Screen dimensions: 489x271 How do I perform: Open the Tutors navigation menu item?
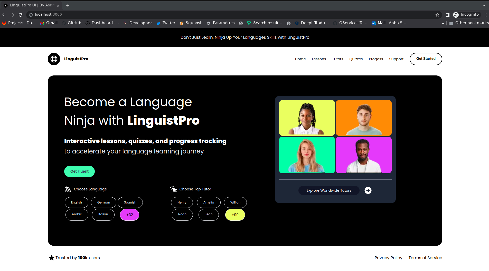click(337, 59)
